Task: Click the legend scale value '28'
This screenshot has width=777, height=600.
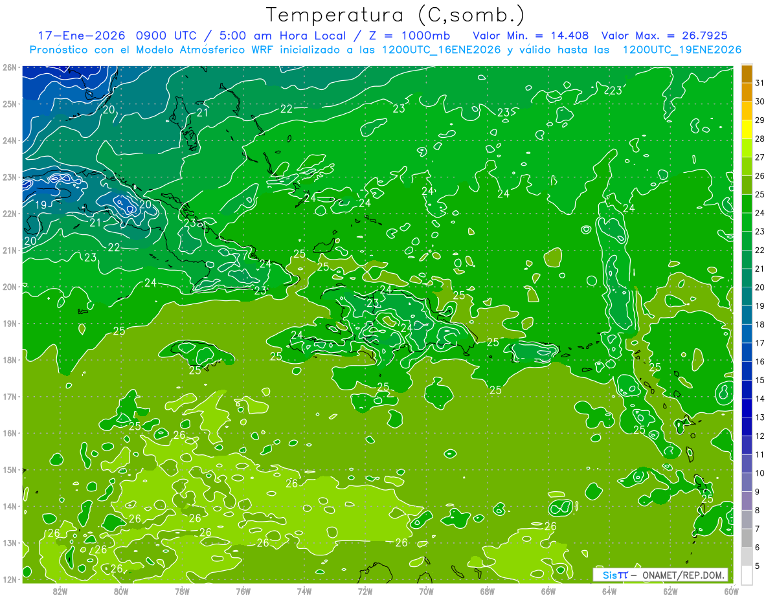Action: click(x=760, y=139)
